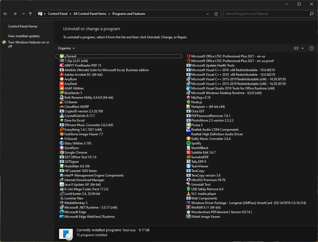Click the Microsoft Edge icon
Viewport: 318px width, 242px height.
pyautogui.click(x=62, y=212)
